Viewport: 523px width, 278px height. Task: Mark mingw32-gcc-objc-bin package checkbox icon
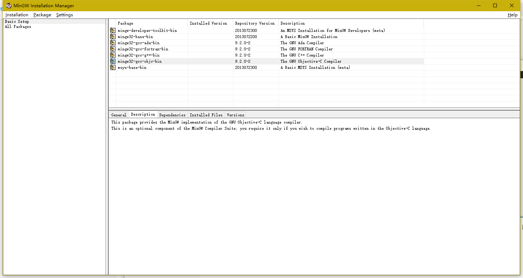[x=113, y=61]
